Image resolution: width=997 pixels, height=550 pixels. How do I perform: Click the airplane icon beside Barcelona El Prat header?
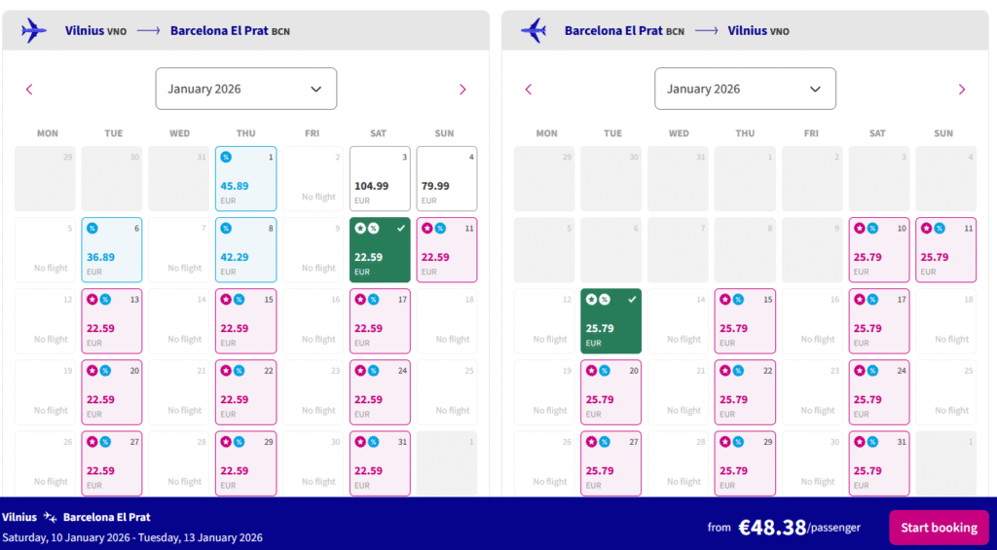point(534,30)
